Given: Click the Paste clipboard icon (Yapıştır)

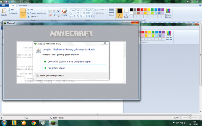Looking at the screenshot, I should tap(4, 11).
